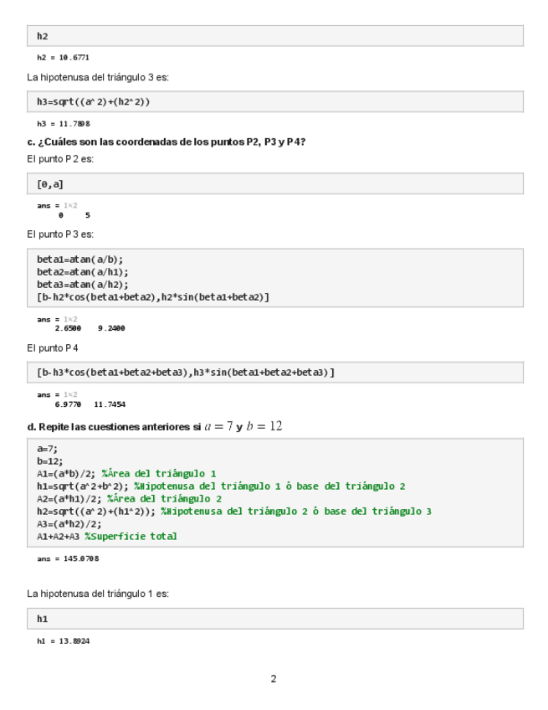The height and width of the screenshot is (710, 548).
Task: Click the output ans = 145.0708
Action: pos(68,558)
